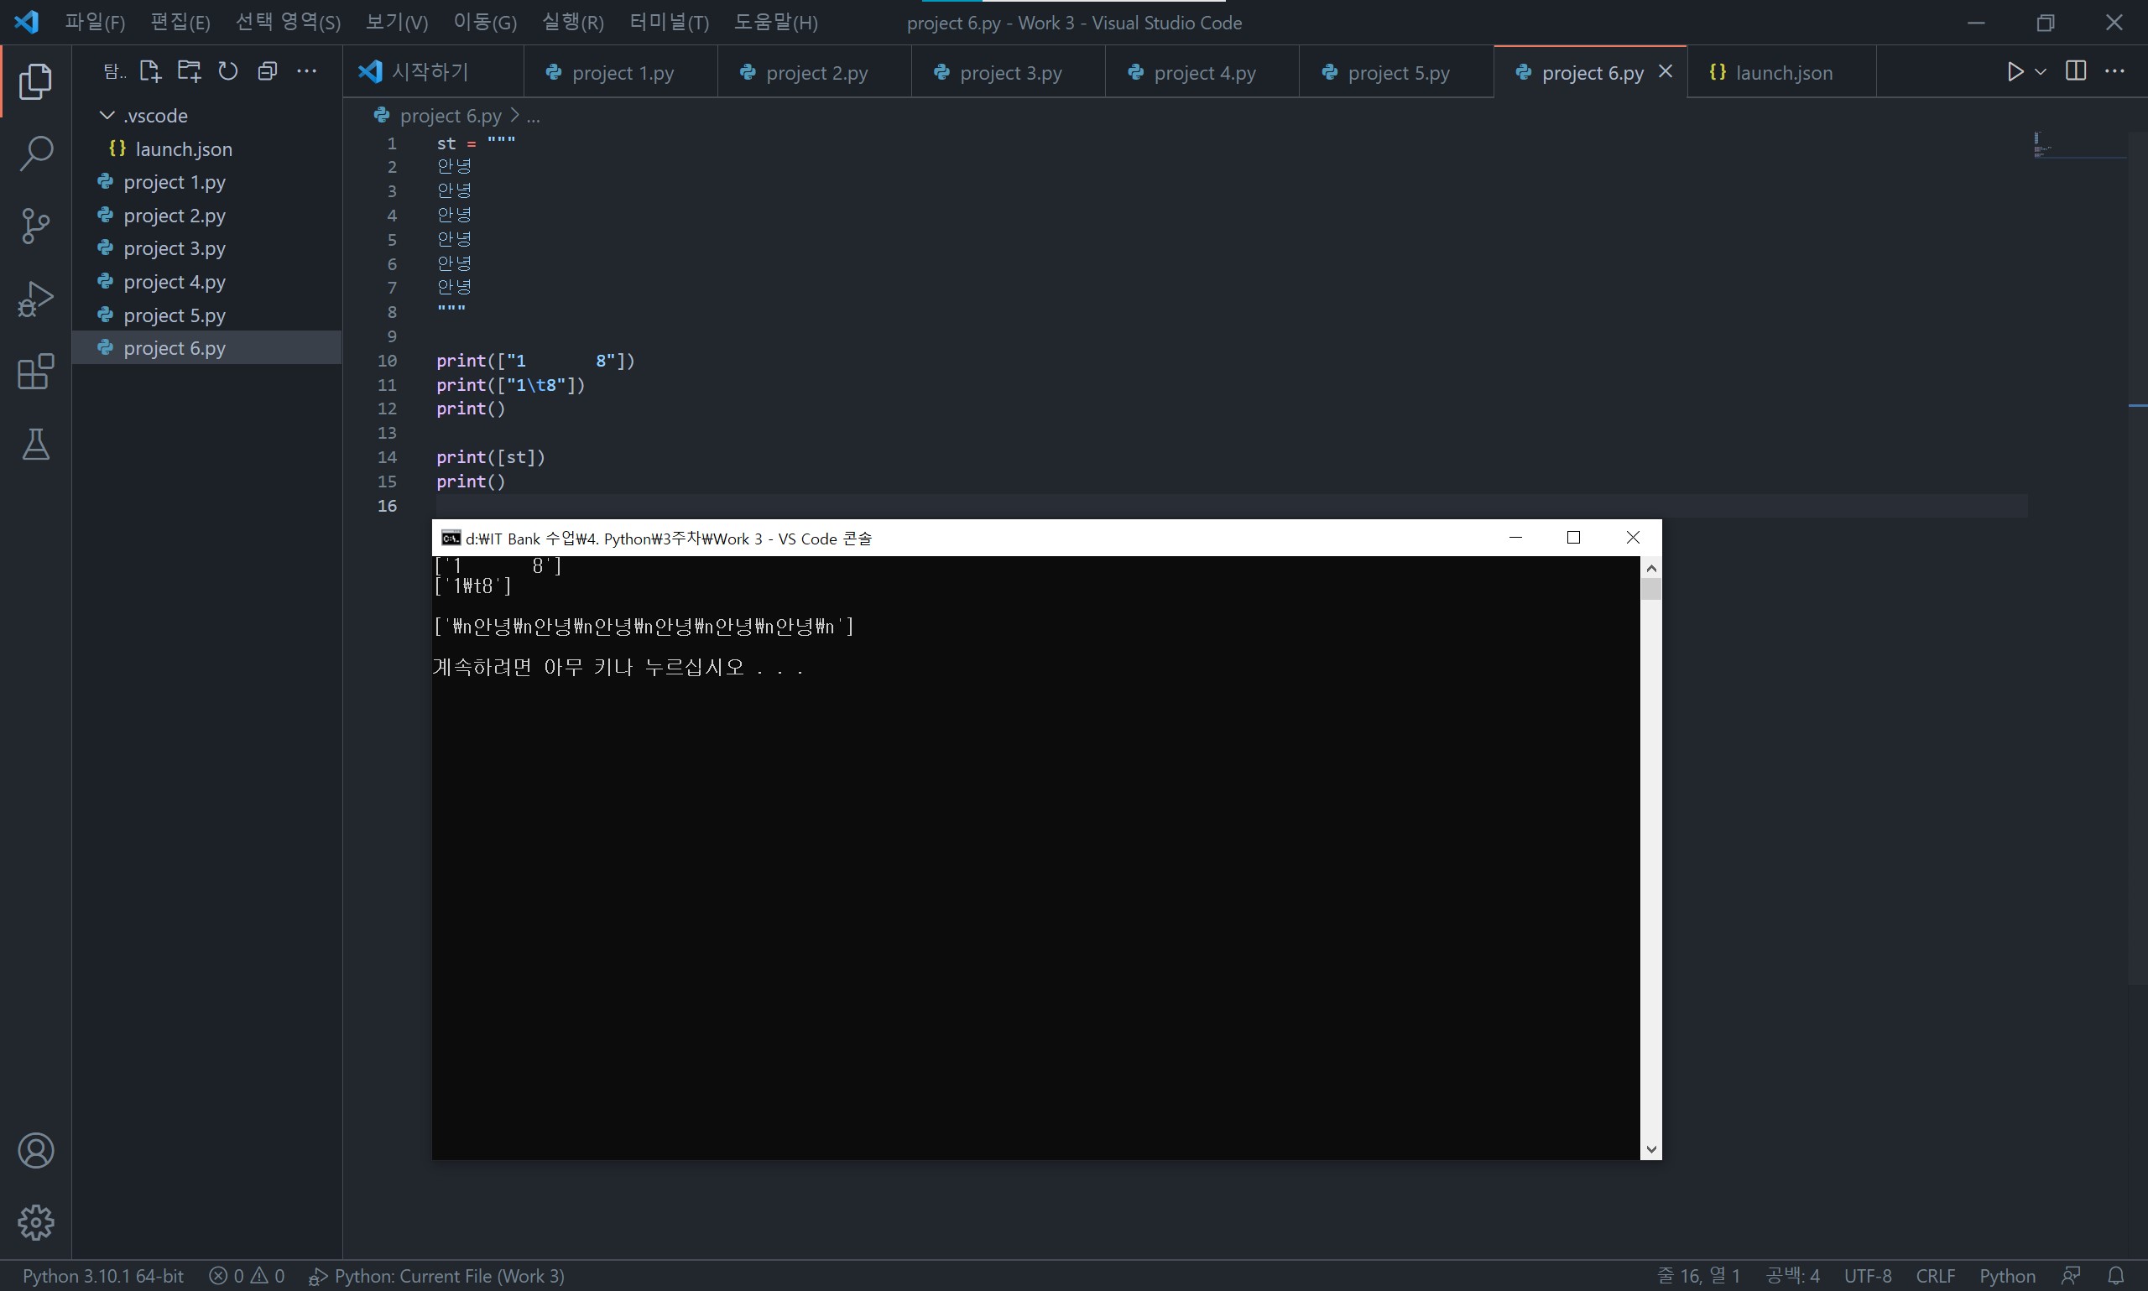Click Python 3.10.1 64-bit interpreter selector

(x=102, y=1275)
